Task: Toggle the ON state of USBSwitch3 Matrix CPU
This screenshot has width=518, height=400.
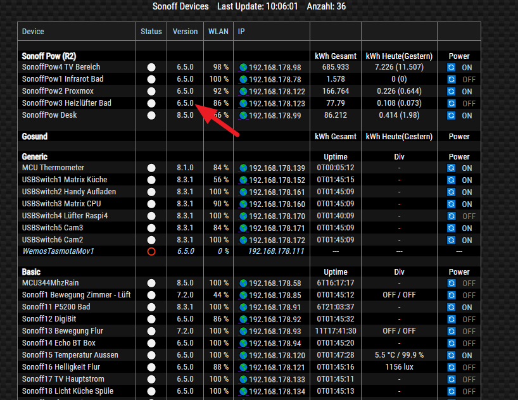Action: click(467, 204)
